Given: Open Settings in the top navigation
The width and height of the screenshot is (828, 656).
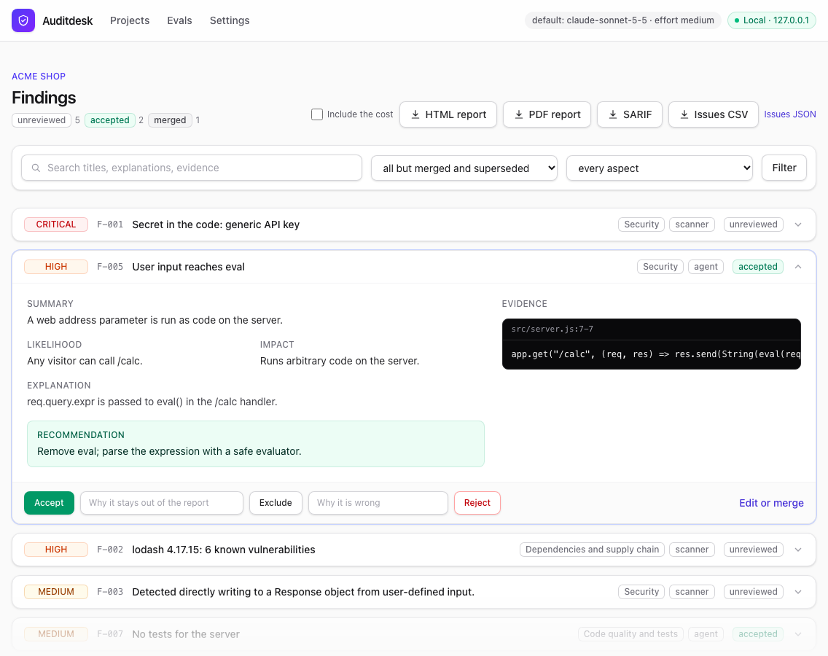Looking at the screenshot, I should coord(230,20).
